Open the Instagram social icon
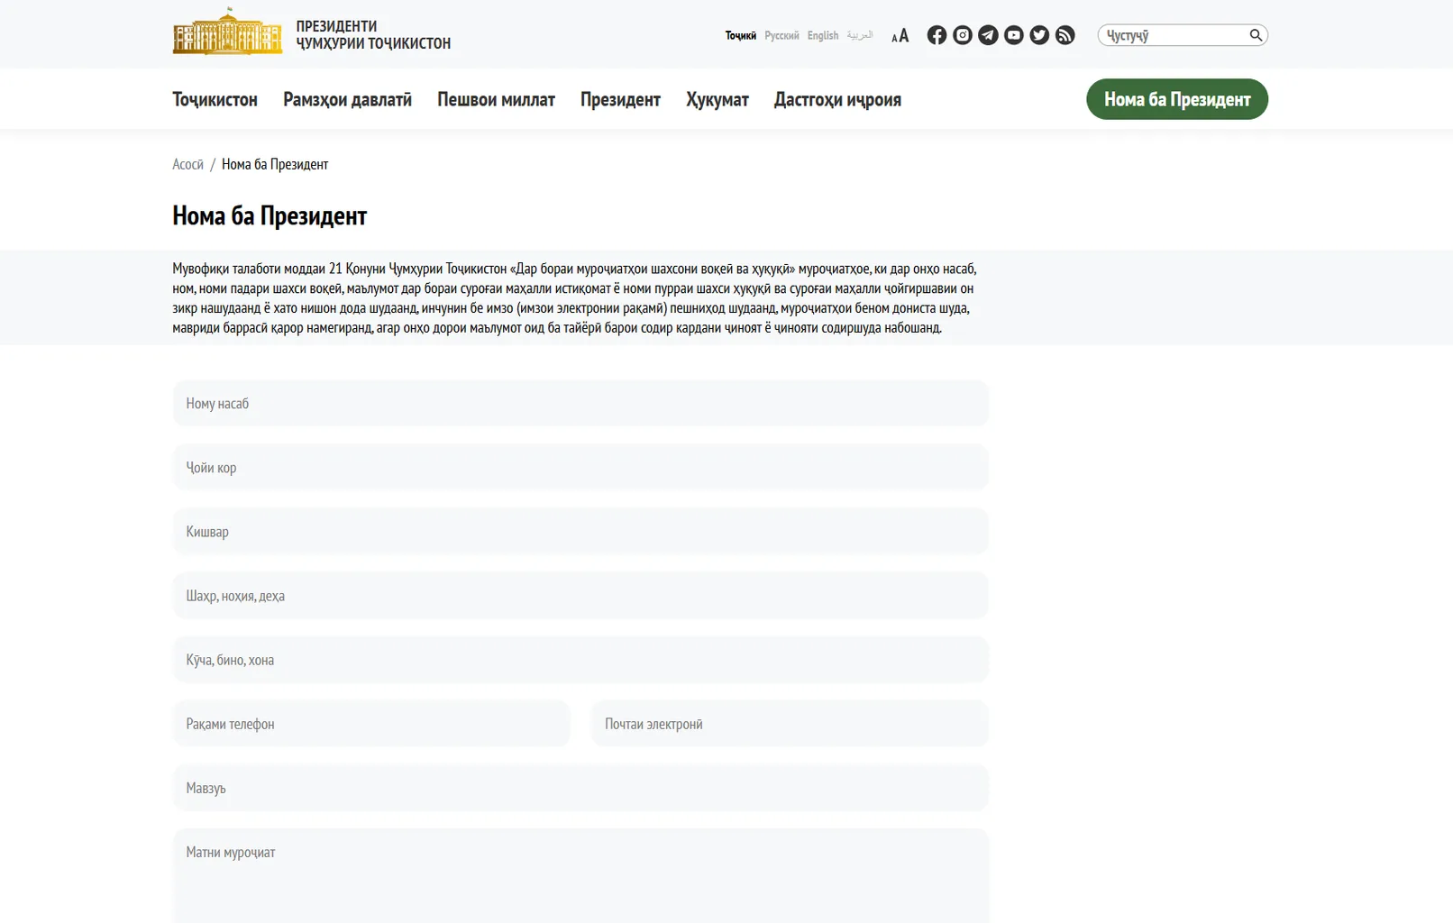The height and width of the screenshot is (923, 1453). 963,35
